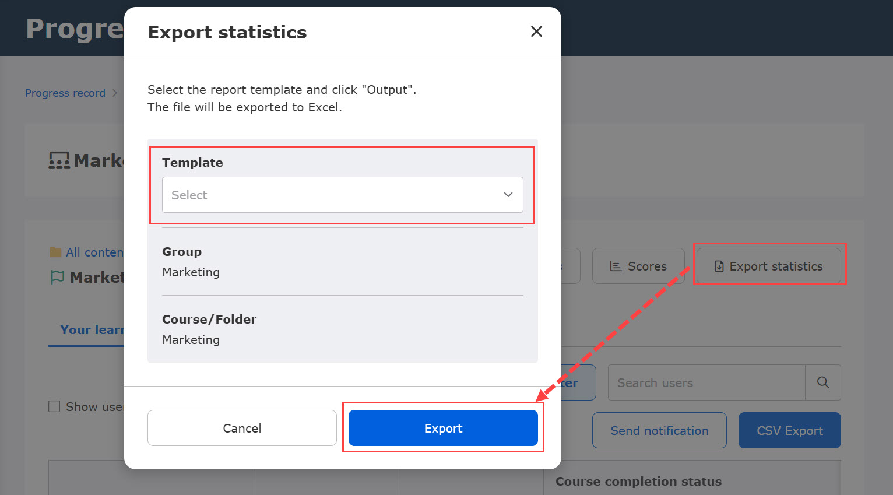Screen dimensions: 893x495
Task: Switch to the Your learning tab
Action: pos(92,330)
